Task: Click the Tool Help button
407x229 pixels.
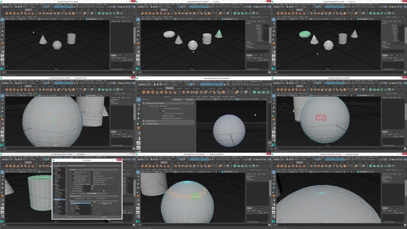Action: [190, 100]
